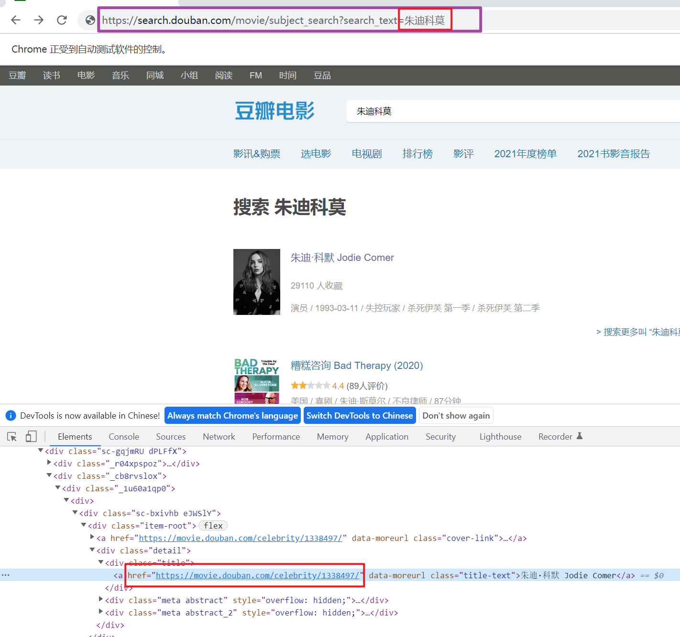This screenshot has width=680, height=637.
Task: Open Jodie Comer's portrait thumbnail
Action: pos(257,282)
